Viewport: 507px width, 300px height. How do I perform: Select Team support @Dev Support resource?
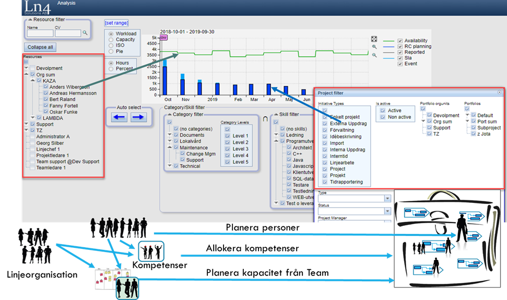[x=68, y=161]
